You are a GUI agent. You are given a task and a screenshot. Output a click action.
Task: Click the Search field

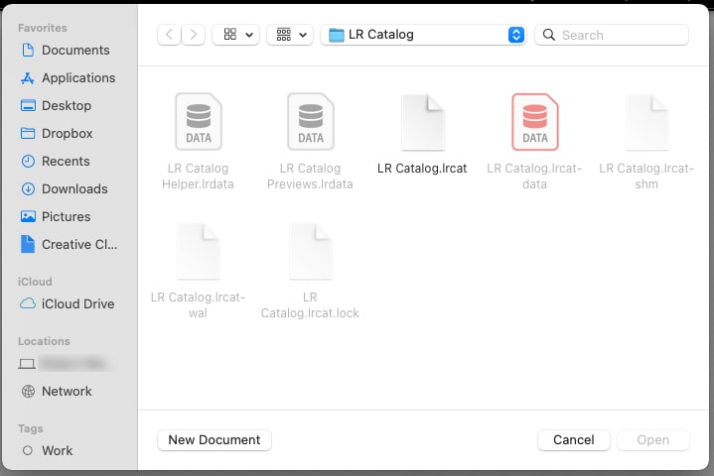point(612,35)
